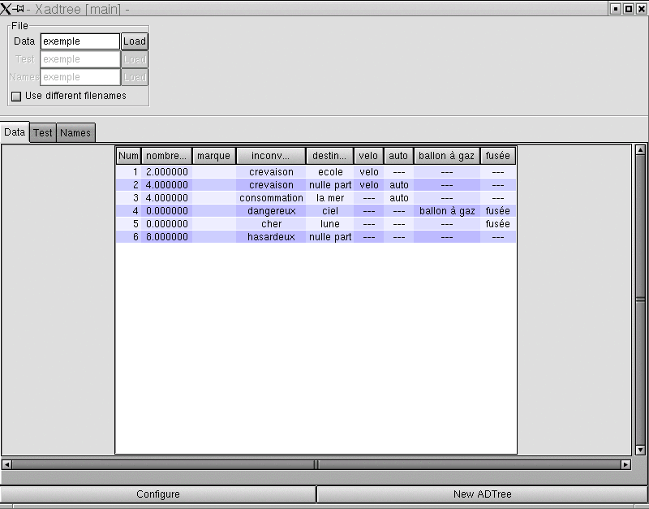Image resolution: width=649 pixels, height=509 pixels.
Task: Create a New ADTree
Action: (x=482, y=494)
